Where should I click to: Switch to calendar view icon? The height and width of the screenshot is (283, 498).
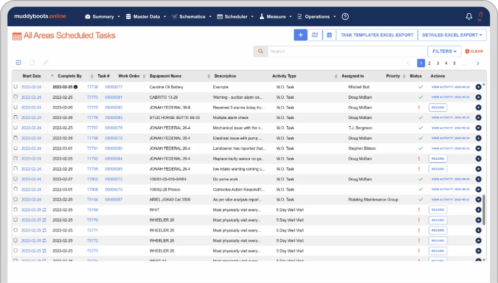pyautogui.click(x=329, y=35)
